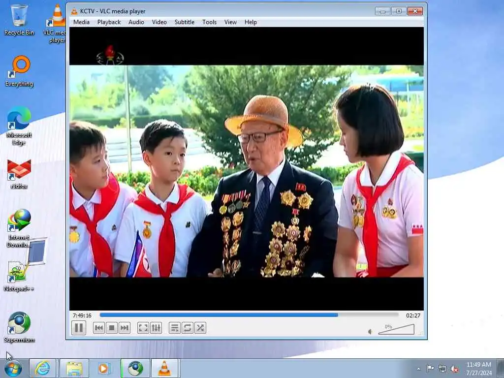Open Action Center flag icon

tap(430, 368)
